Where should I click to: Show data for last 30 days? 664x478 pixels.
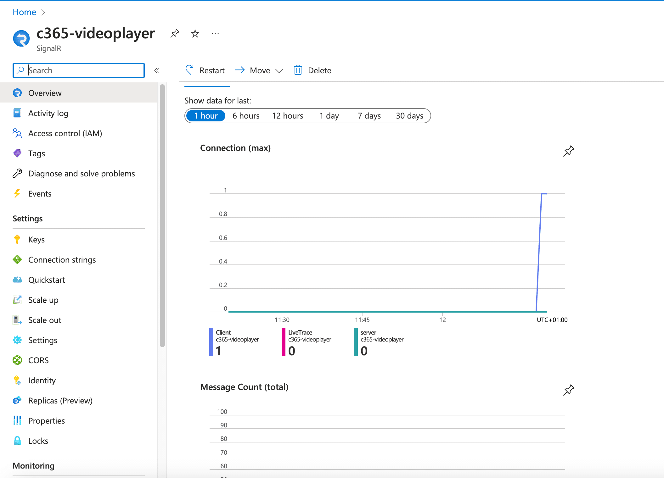409,115
